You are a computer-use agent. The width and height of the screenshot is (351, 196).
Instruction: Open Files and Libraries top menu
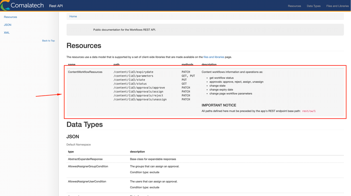(x=337, y=6)
